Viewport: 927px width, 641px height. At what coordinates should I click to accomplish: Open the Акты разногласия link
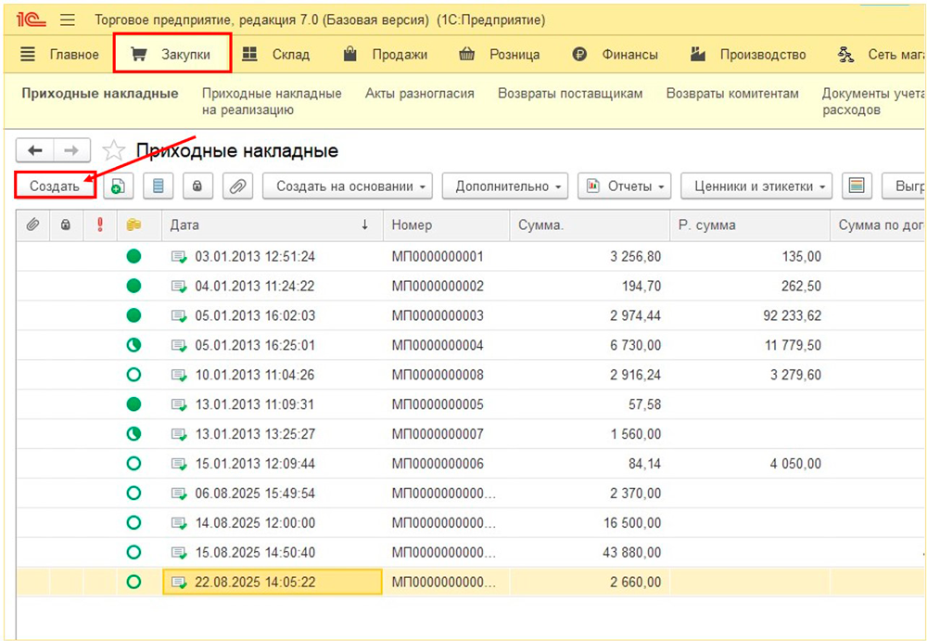[x=419, y=94]
